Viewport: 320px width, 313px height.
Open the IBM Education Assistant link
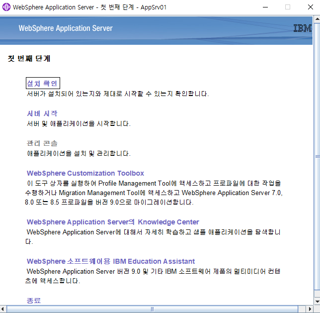[111, 261]
